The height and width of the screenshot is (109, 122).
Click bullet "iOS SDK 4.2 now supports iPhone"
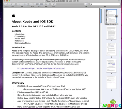41,86
